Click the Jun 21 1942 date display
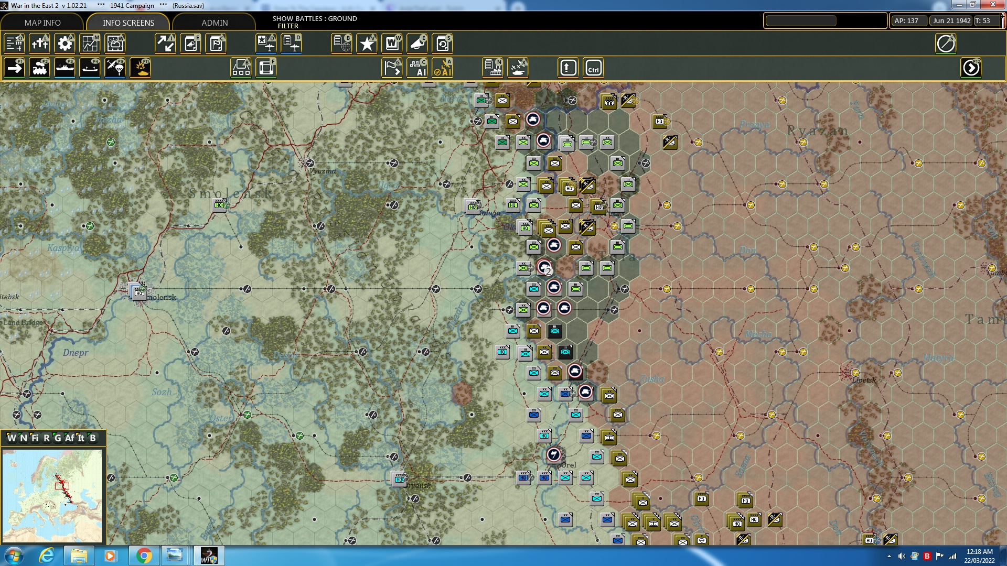Viewport: 1007px width, 566px height. [x=951, y=20]
